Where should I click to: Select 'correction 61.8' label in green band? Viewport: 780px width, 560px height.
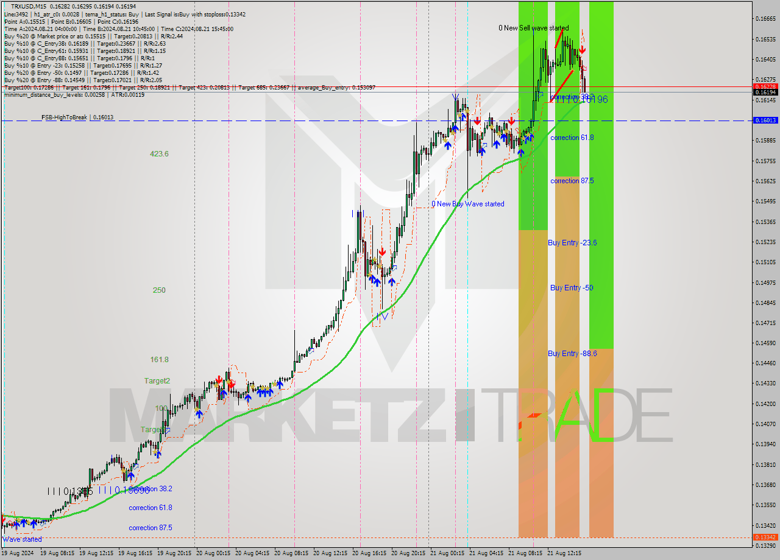point(572,138)
